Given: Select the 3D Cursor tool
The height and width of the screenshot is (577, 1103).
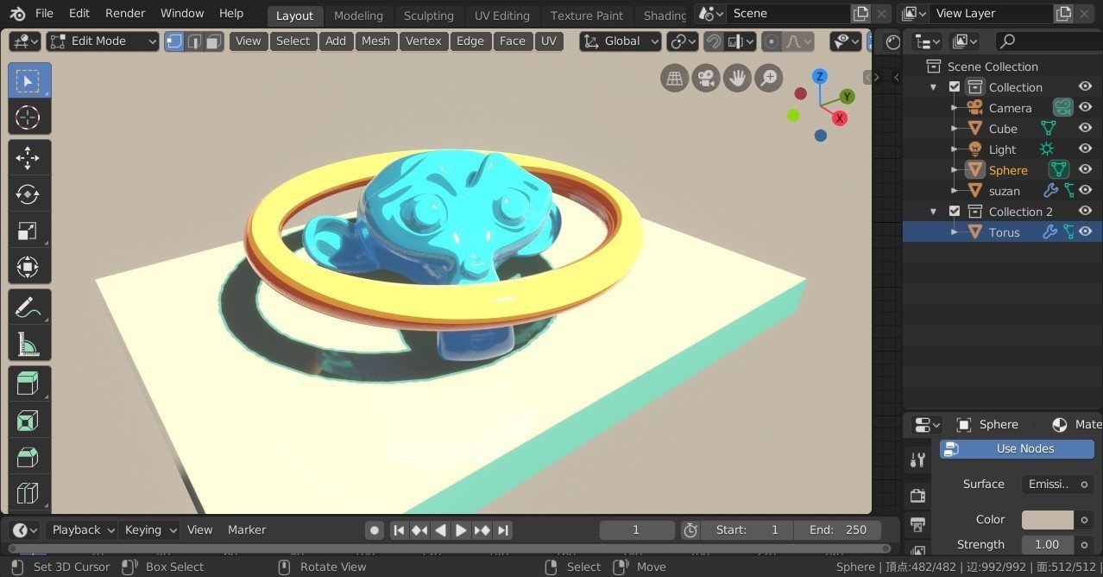Looking at the screenshot, I should click(29, 117).
